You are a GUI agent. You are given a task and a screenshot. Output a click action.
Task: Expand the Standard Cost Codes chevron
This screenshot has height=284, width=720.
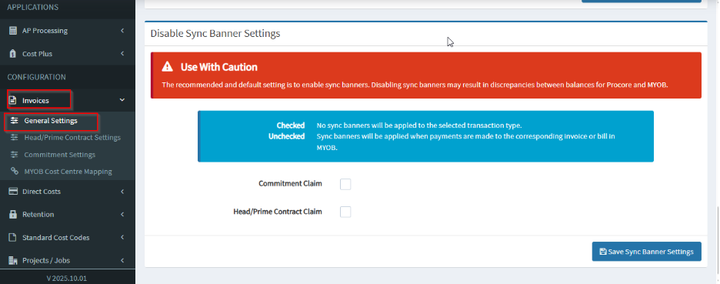(x=122, y=237)
